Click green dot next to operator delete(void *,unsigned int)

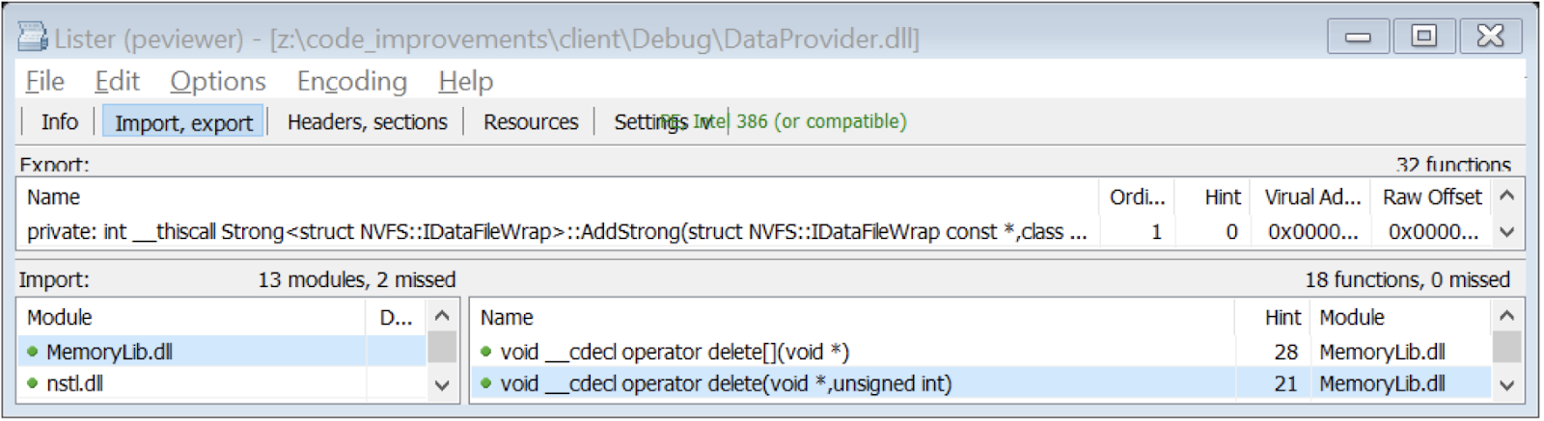point(486,383)
